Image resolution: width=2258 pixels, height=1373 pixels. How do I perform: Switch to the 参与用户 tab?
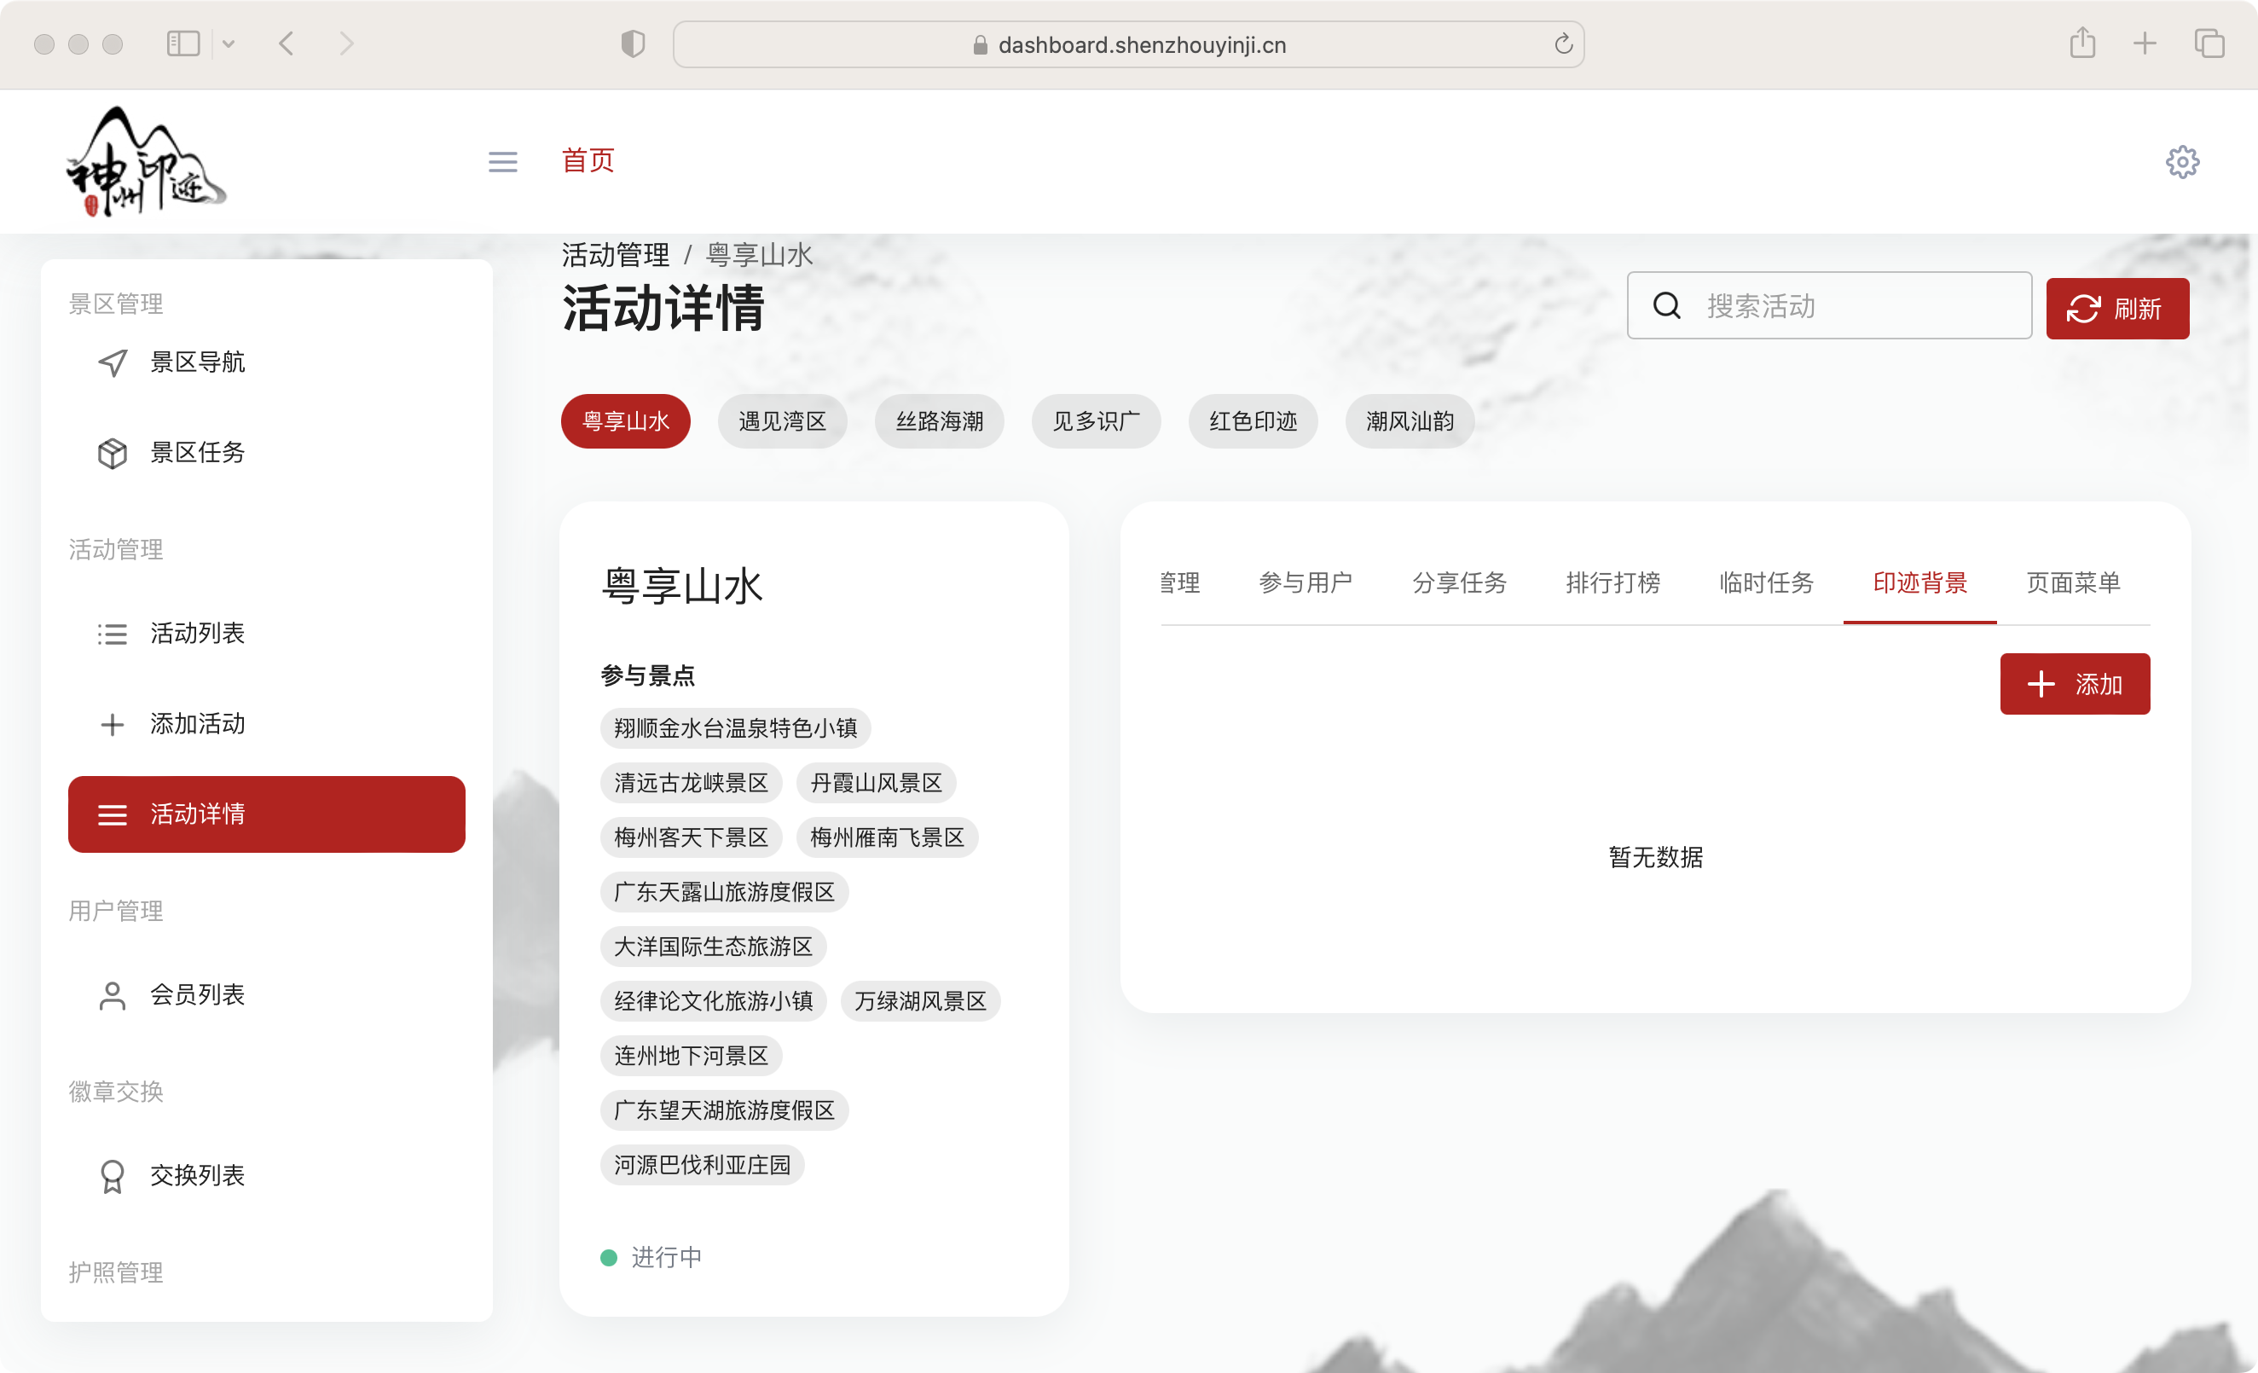1306,583
